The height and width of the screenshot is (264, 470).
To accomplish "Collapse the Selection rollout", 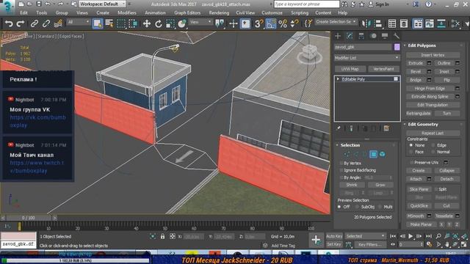I will click(x=337, y=145).
